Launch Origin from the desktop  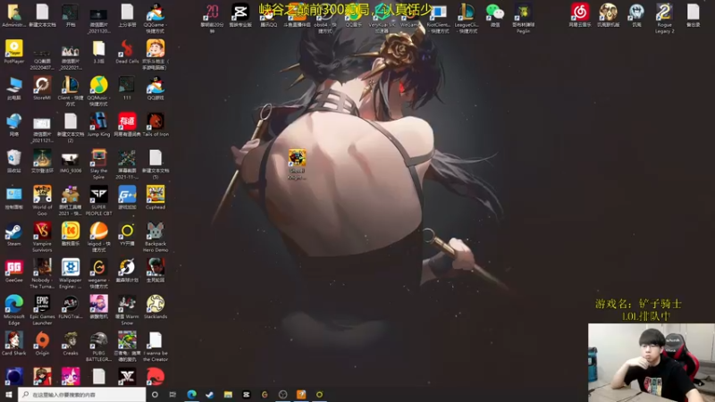click(x=42, y=340)
